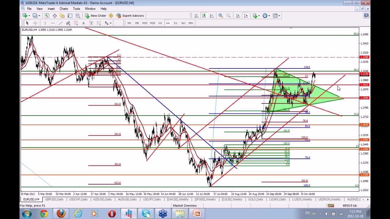390x219 pixels.
Task: Open the chat bubble icon at top right
Action: [x=367, y=15]
